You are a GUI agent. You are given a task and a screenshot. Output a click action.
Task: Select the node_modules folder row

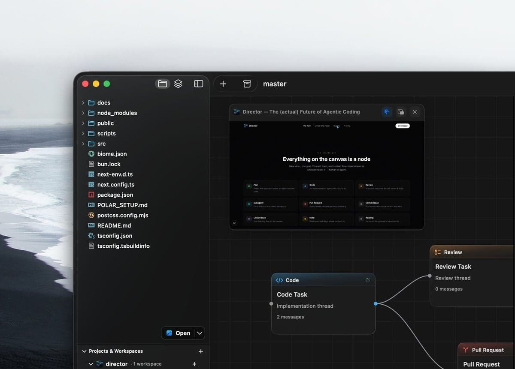(x=142, y=113)
